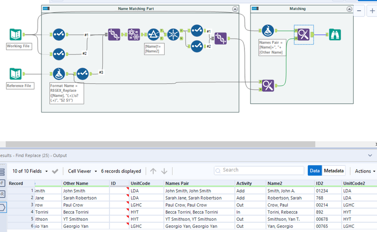Click the Format Name Formula tool
Screen dimensions: 377x232
pos(59,74)
